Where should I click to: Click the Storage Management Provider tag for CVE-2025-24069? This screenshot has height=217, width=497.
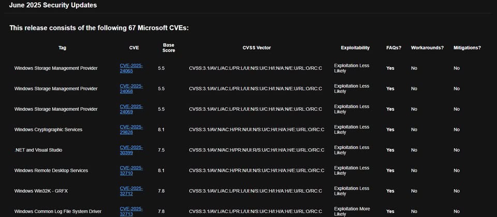point(56,109)
